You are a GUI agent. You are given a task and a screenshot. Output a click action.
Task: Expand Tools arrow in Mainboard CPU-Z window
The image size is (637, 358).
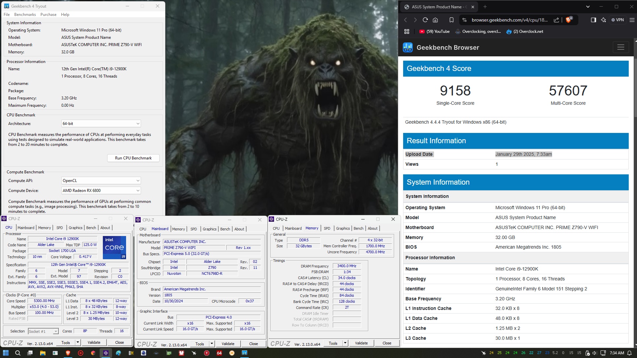tap(212, 344)
